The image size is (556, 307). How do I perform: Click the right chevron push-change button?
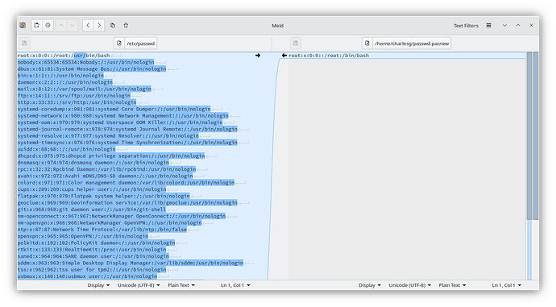pos(99,25)
